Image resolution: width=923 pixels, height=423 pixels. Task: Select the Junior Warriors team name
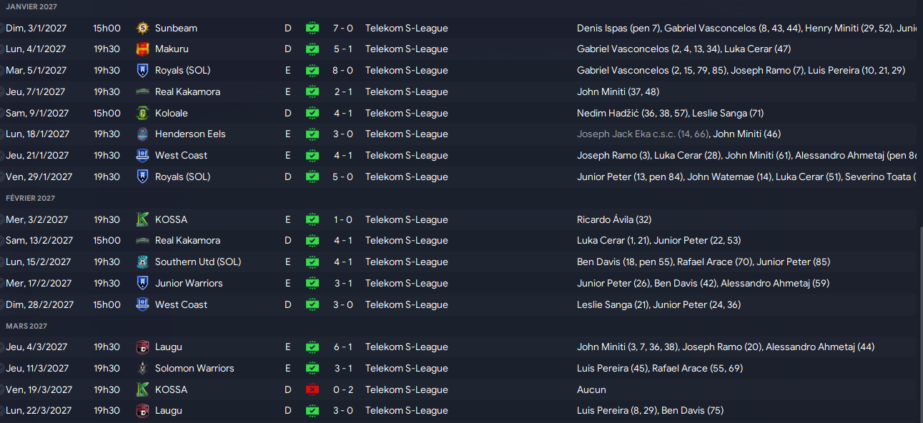[x=189, y=284]
